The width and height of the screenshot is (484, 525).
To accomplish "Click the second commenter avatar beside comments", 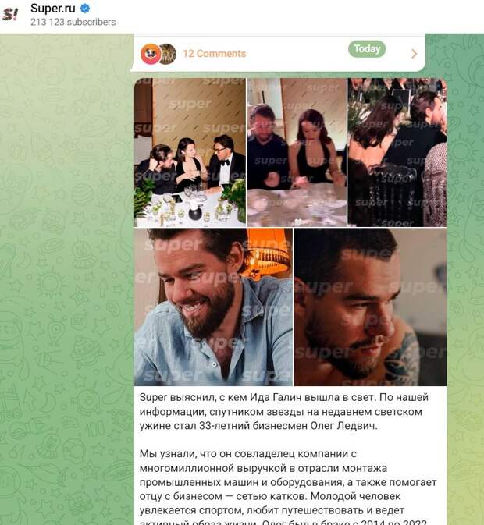I will click(x=169, y=54).
